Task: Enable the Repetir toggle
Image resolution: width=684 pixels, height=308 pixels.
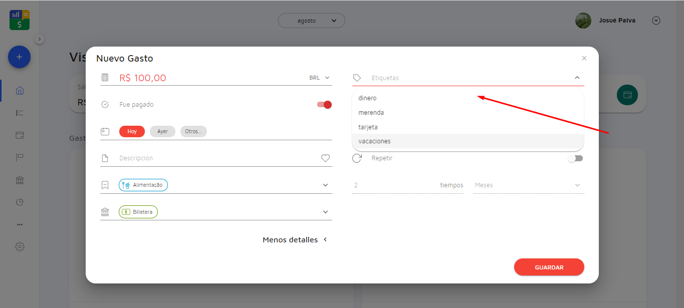Action: (x=575, y=158)
